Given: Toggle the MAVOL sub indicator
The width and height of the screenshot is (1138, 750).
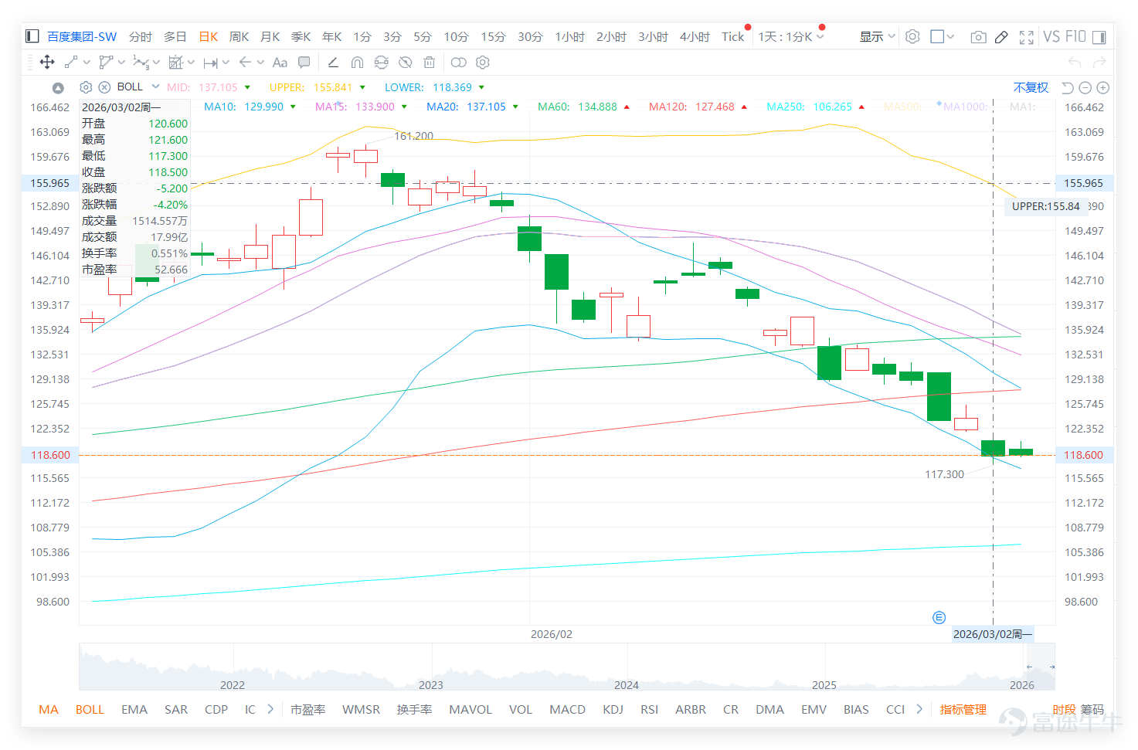Looking at the screenshot, I should click(x=470, y=709).
